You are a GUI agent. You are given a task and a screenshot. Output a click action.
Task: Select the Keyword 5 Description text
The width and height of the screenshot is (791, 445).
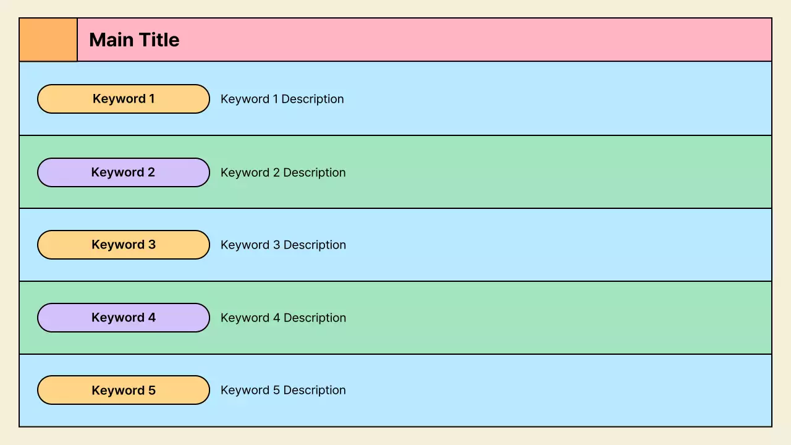(x=283, y=390)
